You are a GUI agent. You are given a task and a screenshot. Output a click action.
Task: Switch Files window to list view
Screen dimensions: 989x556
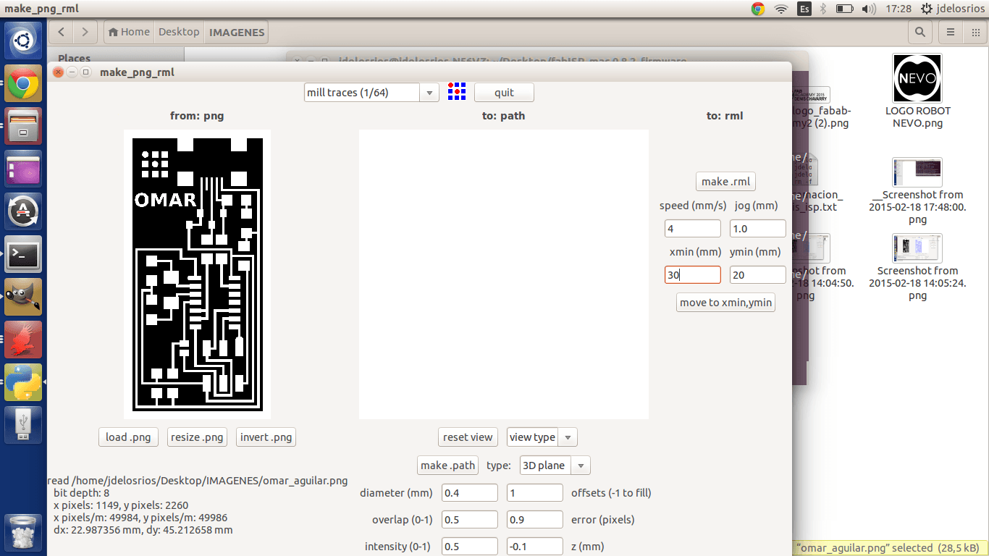950,32
